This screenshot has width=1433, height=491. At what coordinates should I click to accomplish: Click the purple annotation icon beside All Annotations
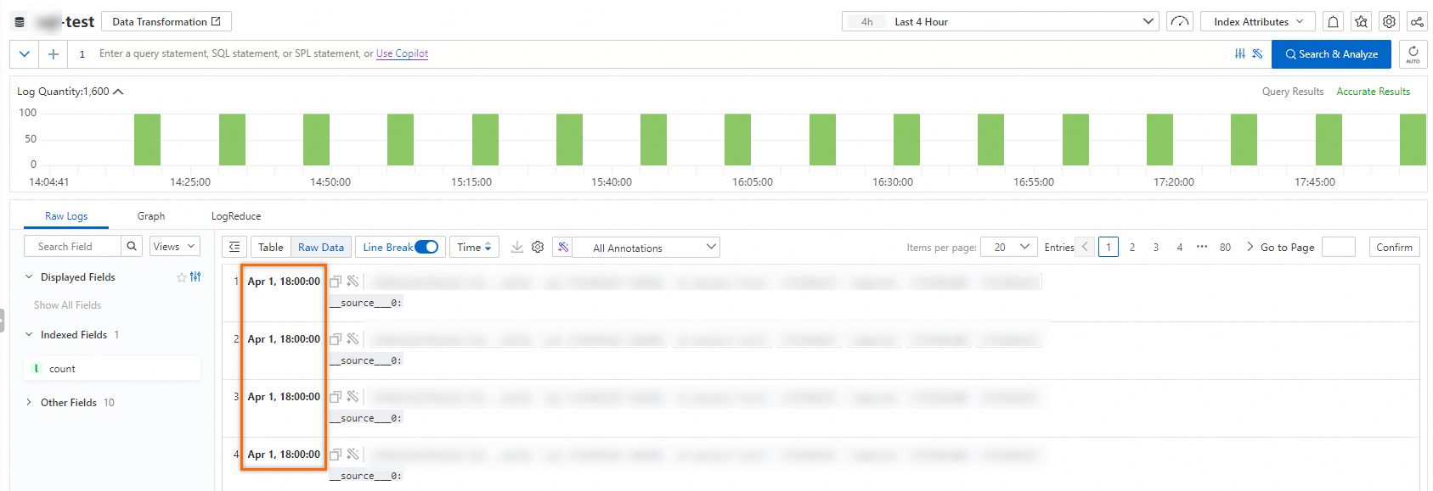562,247
